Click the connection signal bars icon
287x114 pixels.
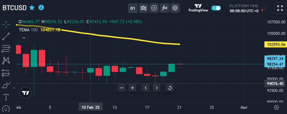(265, 8)
